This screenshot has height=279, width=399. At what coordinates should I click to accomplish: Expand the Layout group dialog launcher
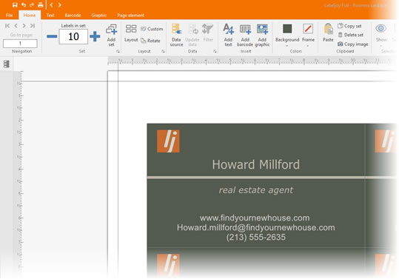(163, 51)
